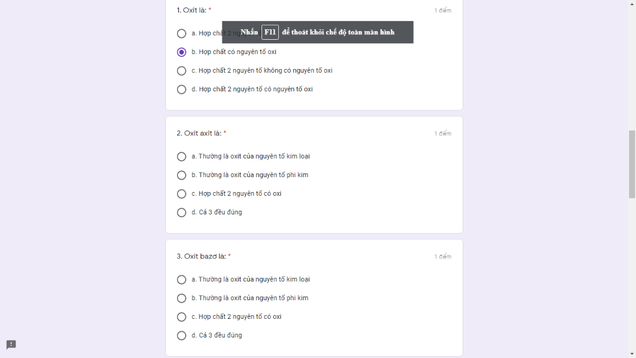The width and height of the screenshot is (636, 358).
Task: Choose 'c. Hợp chất 2 nguyên tố không có nguyên tố oxi'
Action: (x=181, y=71)
